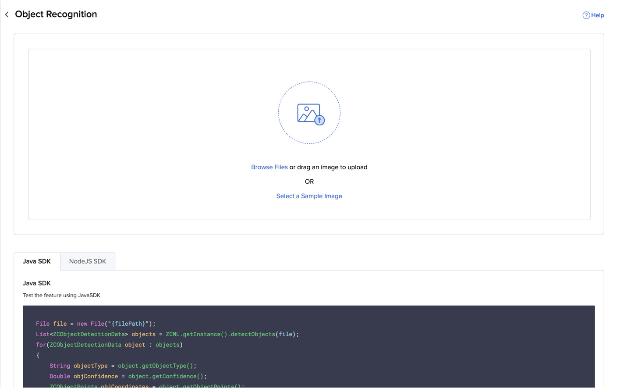620x388 pixels.
Task: Switch to the NodeJS SDK tab
Action: [x=88, y=261]
